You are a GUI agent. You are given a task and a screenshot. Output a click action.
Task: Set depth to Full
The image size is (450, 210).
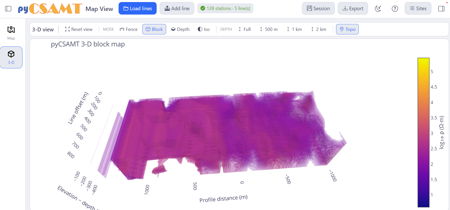(x=245, y=29)
